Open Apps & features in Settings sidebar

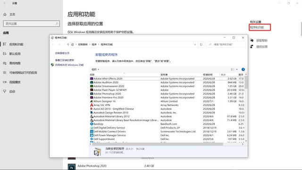[17, 44]
